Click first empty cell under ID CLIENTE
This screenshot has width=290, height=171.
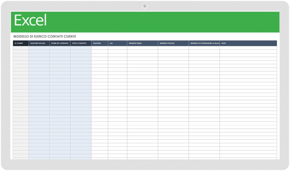pos(21,48)
